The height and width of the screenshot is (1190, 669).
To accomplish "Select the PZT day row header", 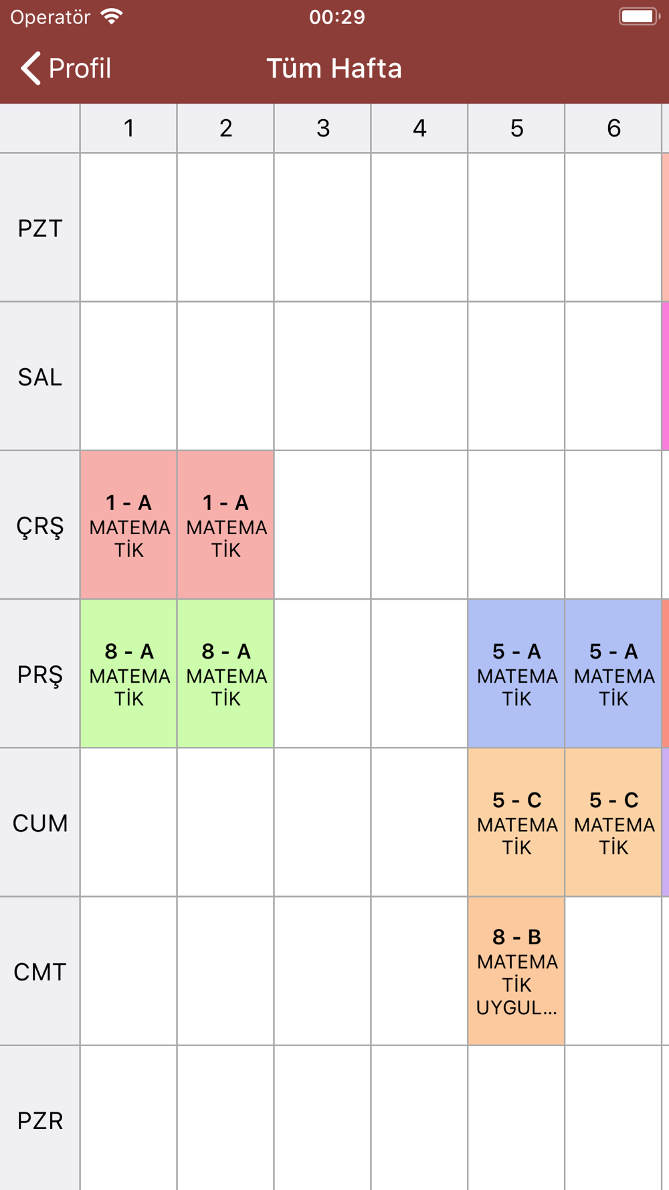I will [x=40, y=228].
